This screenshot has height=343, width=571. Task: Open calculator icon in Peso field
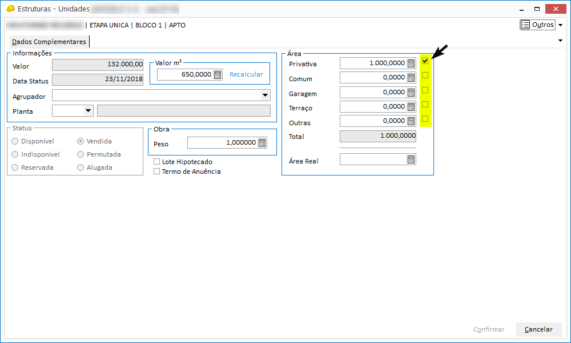[262, 143]
